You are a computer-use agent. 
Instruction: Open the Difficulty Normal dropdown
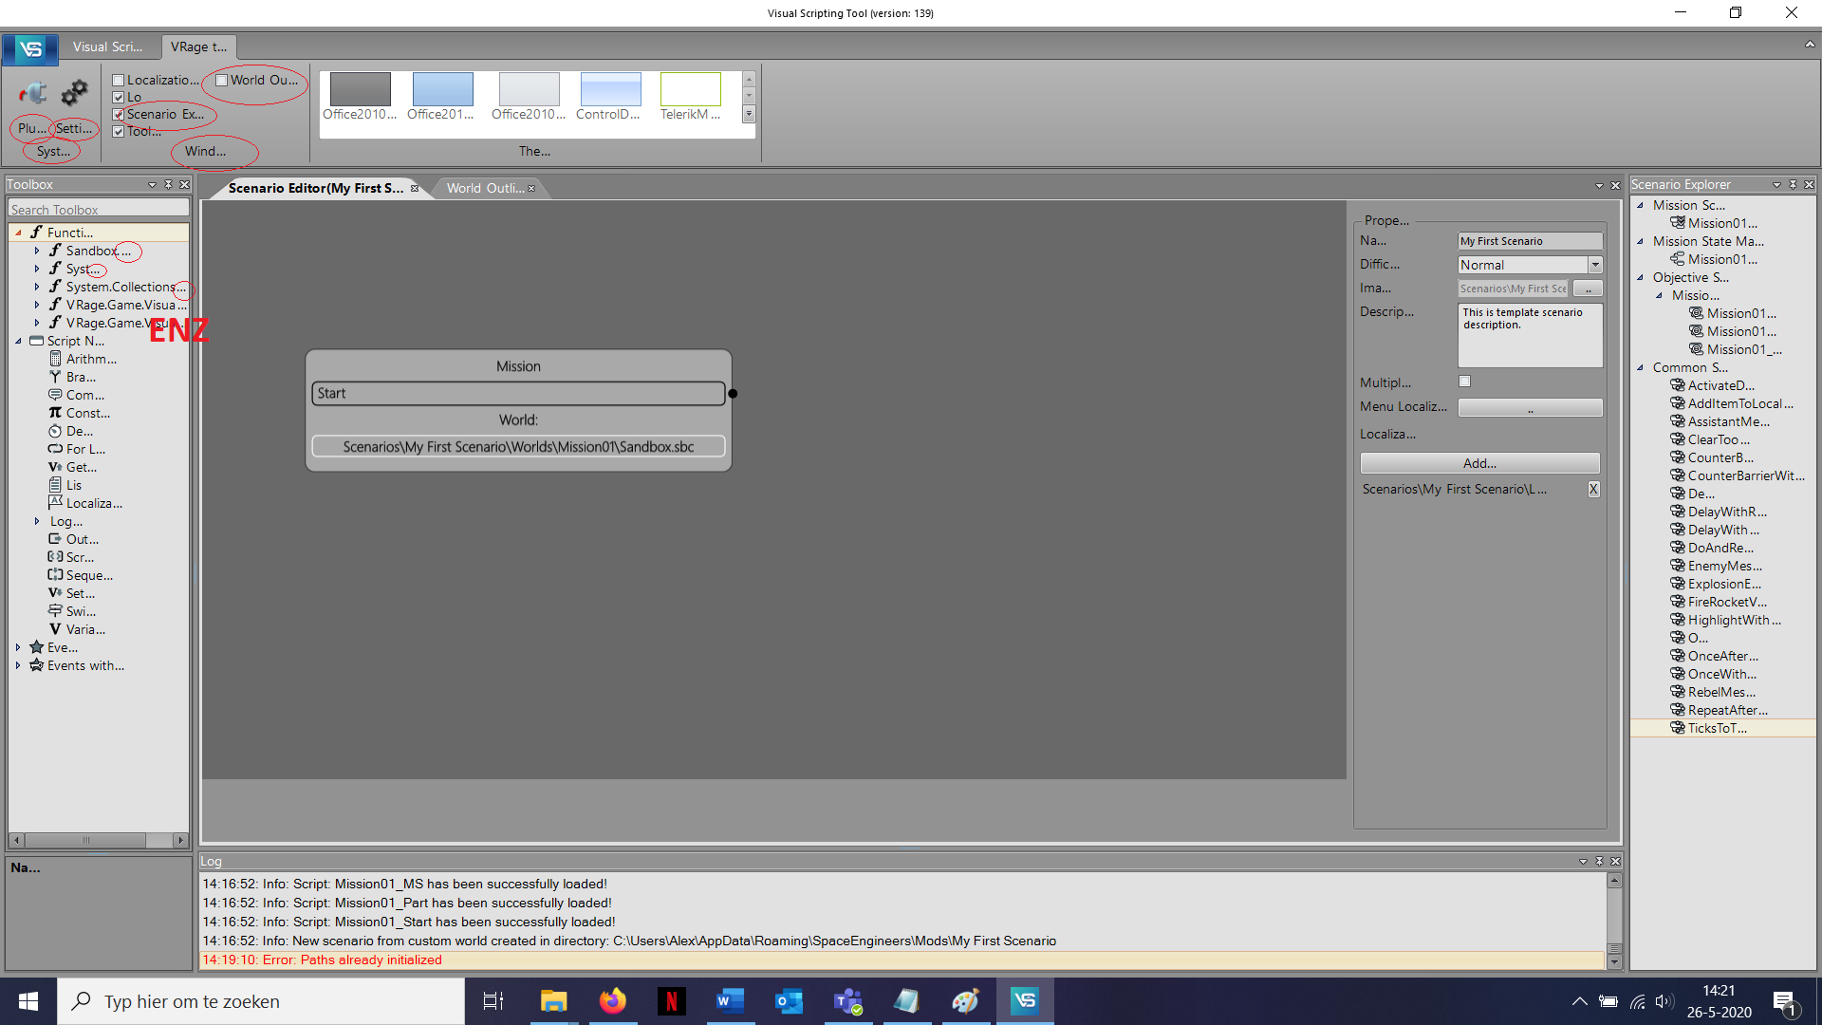click(1595, 265)
